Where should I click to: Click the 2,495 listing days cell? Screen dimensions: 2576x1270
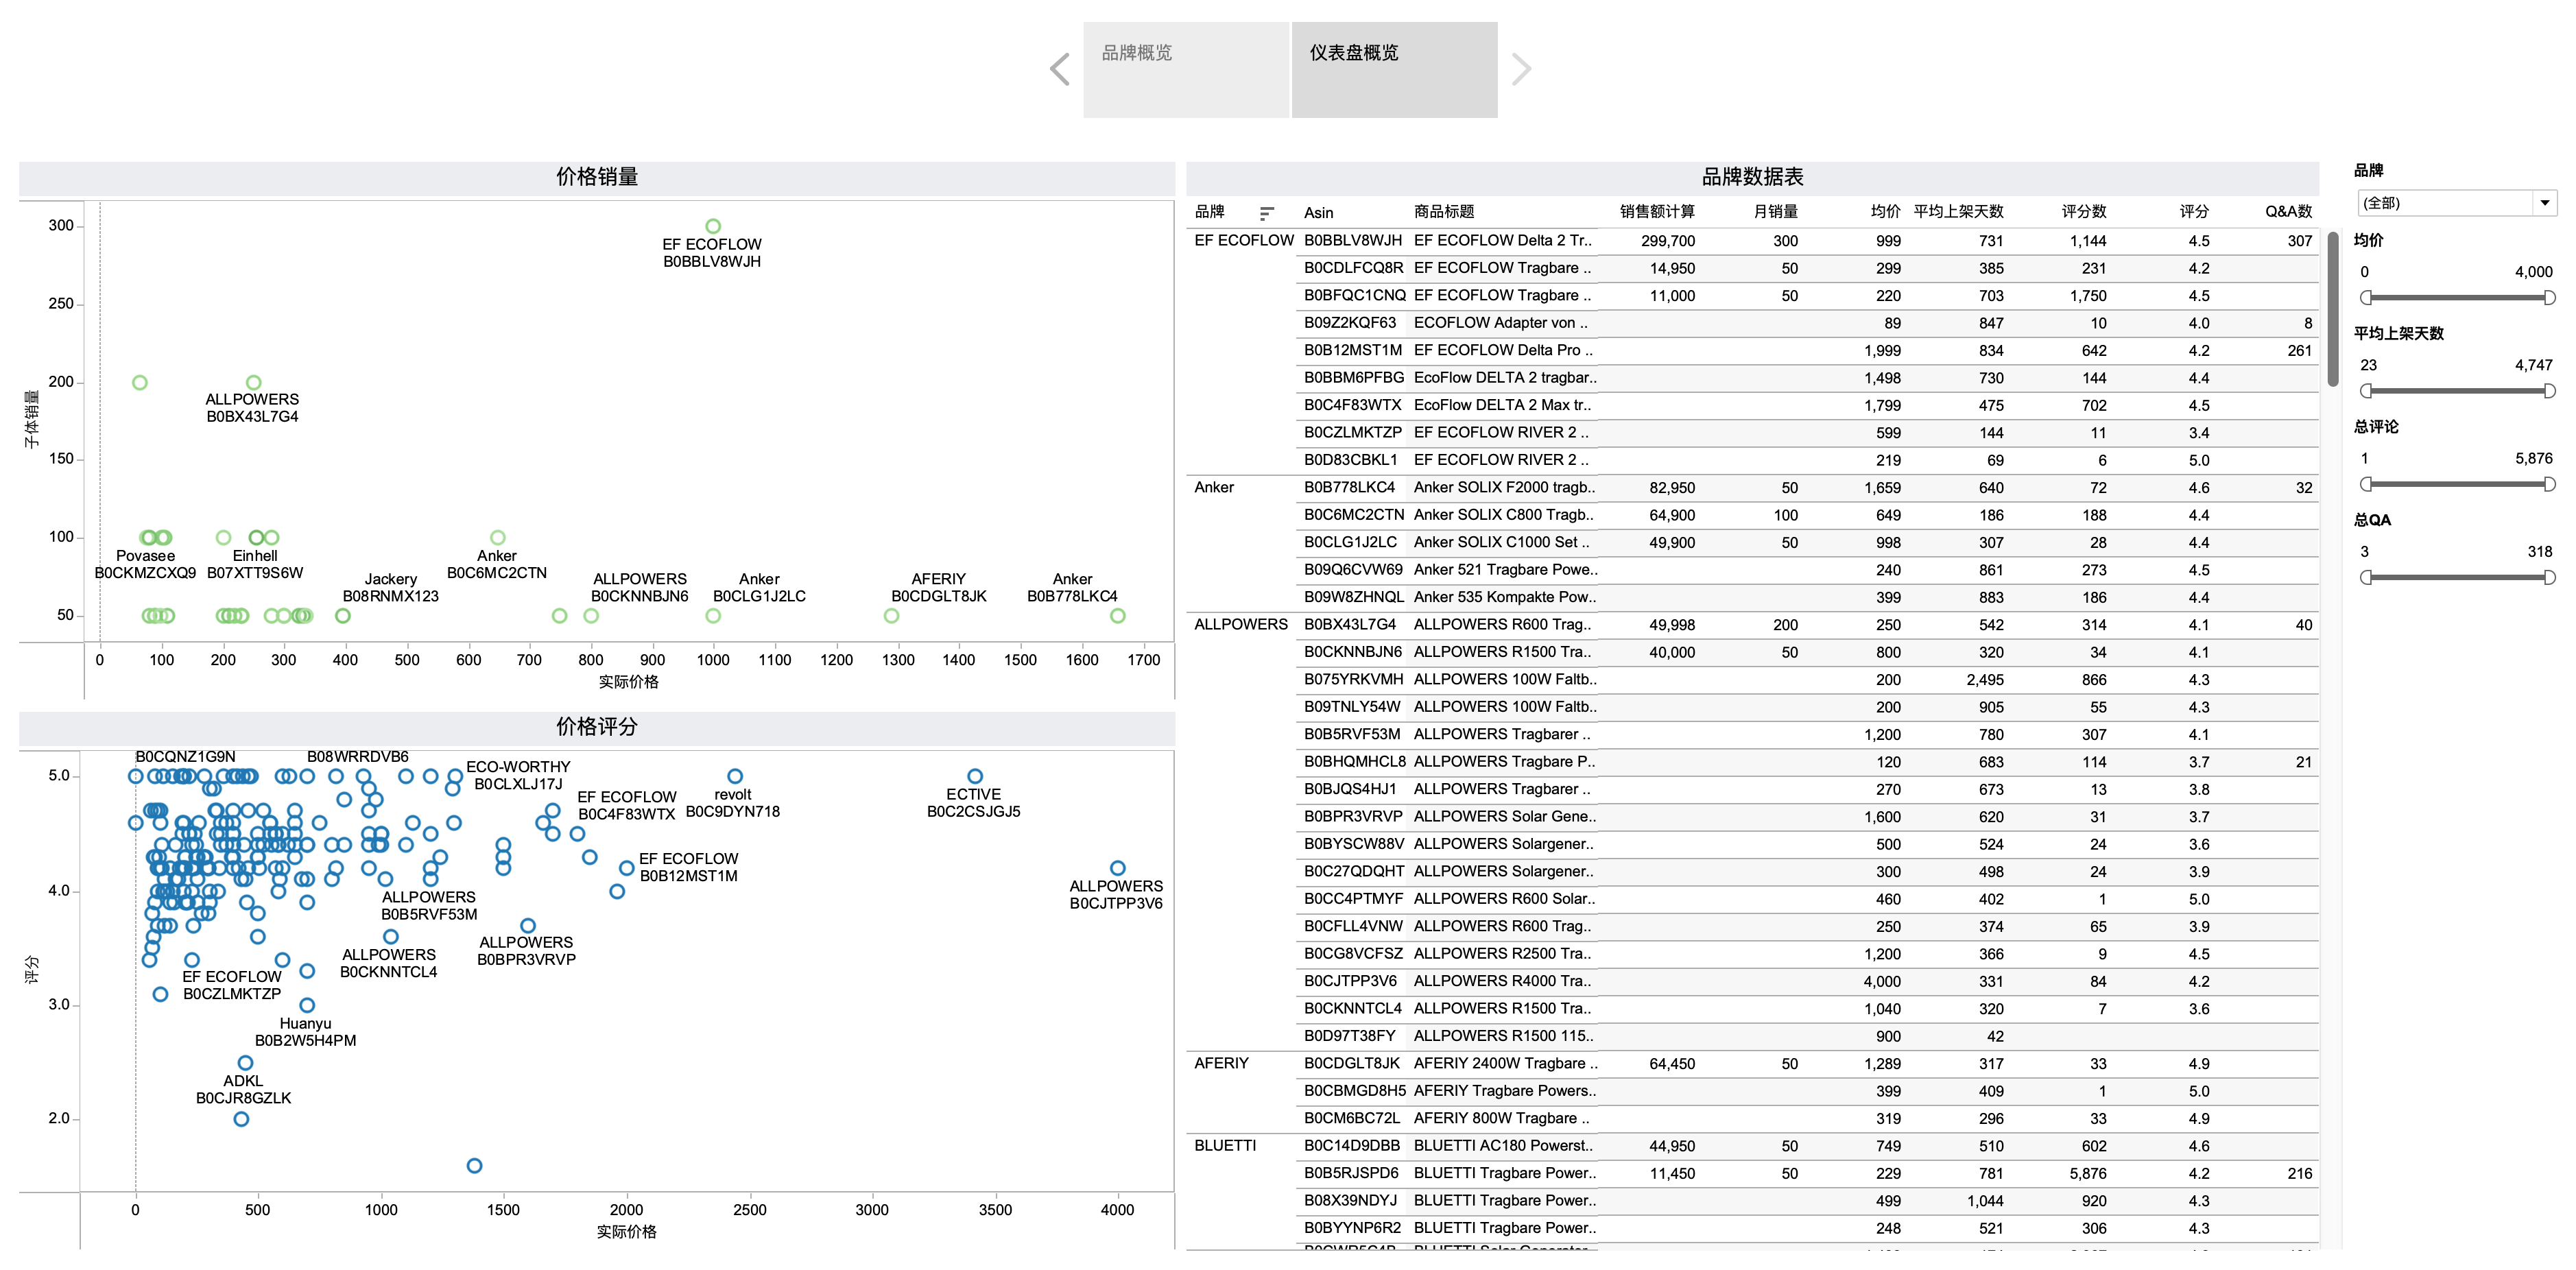click(1985, 680)
